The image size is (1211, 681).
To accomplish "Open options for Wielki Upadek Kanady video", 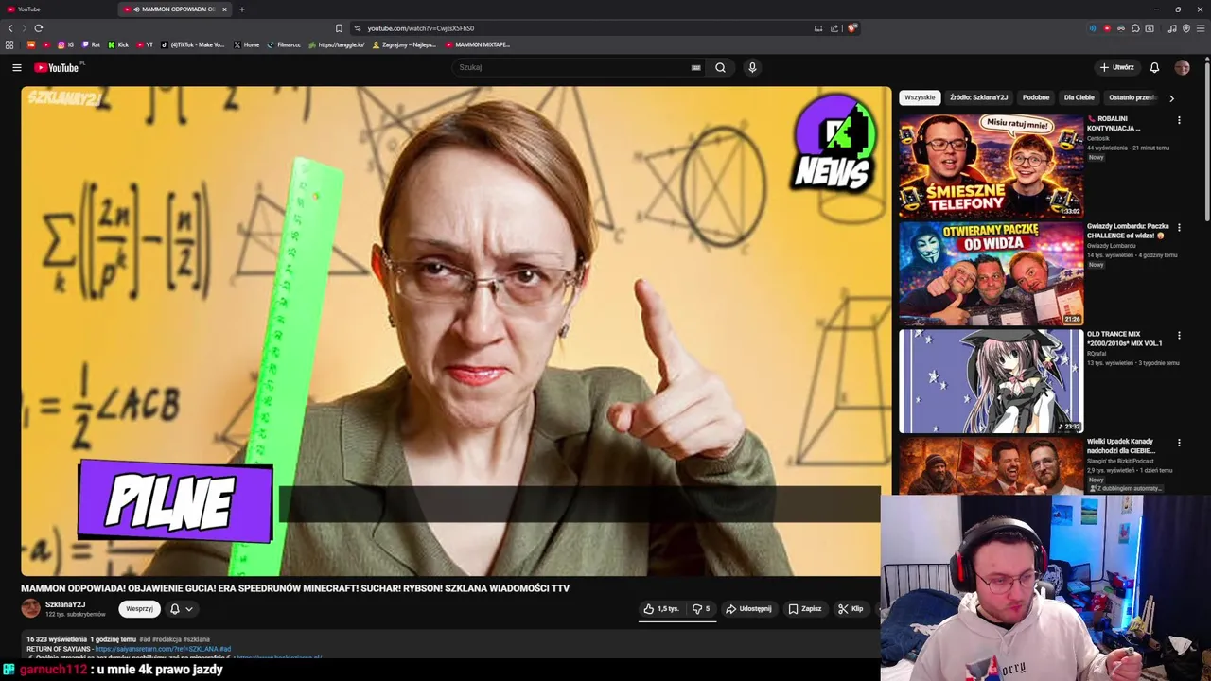I will [1179, 443].
